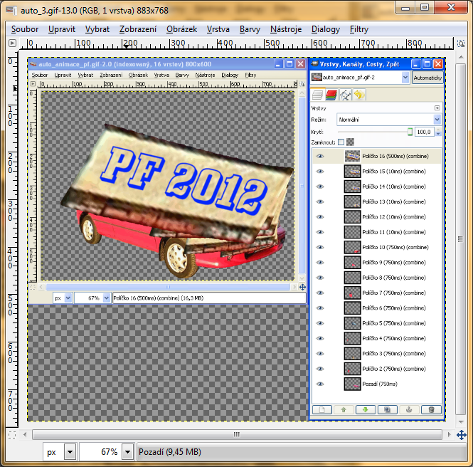The width and height of the screenshot is (473, 467).
Task: Open the Barvy menu in outer window
Action: [250, 29]
